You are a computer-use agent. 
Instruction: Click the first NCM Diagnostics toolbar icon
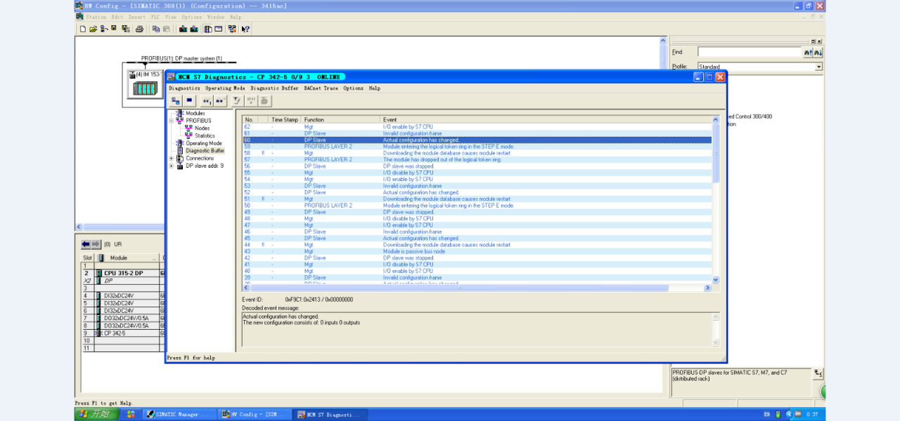click(x=176, y=101)
